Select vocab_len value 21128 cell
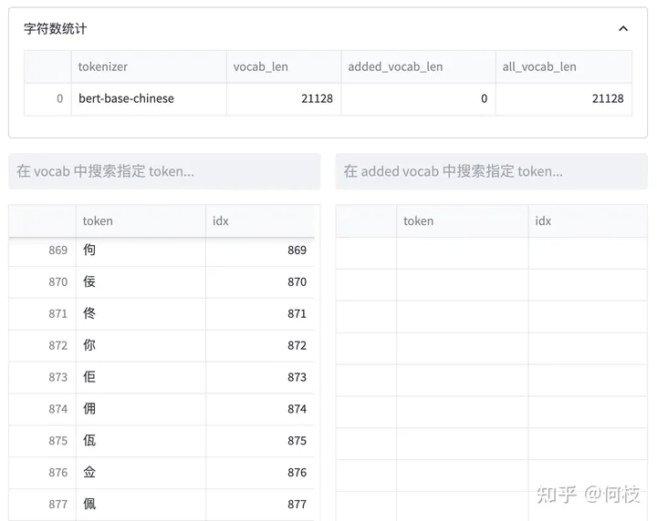657x521 pixels. pos(284,98)
